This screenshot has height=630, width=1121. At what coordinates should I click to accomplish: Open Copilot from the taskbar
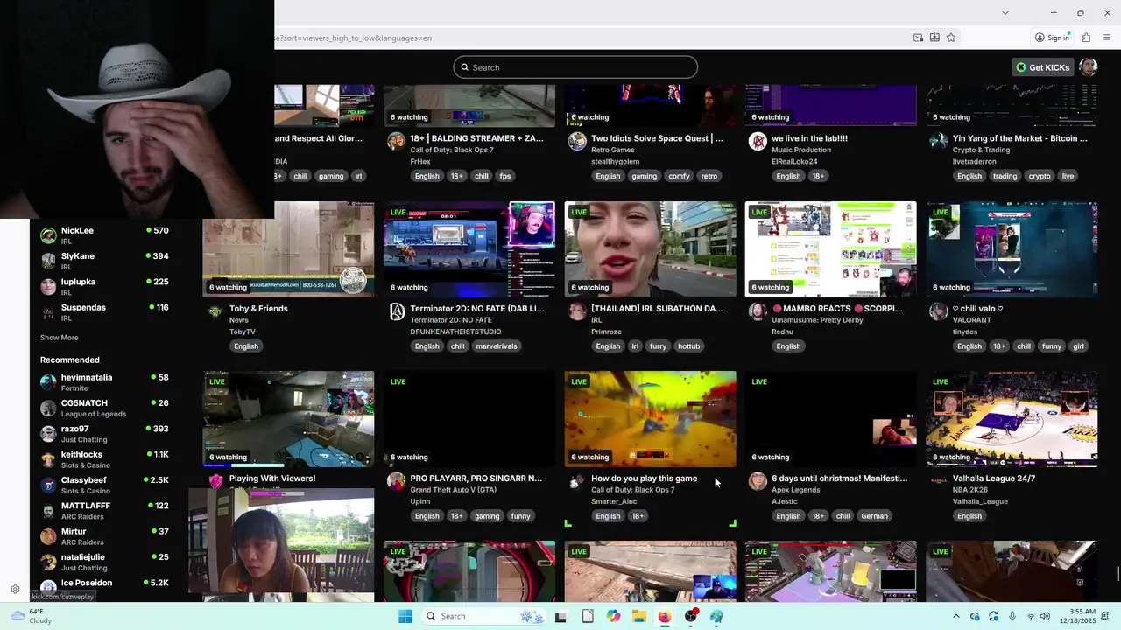coord(613,616)
